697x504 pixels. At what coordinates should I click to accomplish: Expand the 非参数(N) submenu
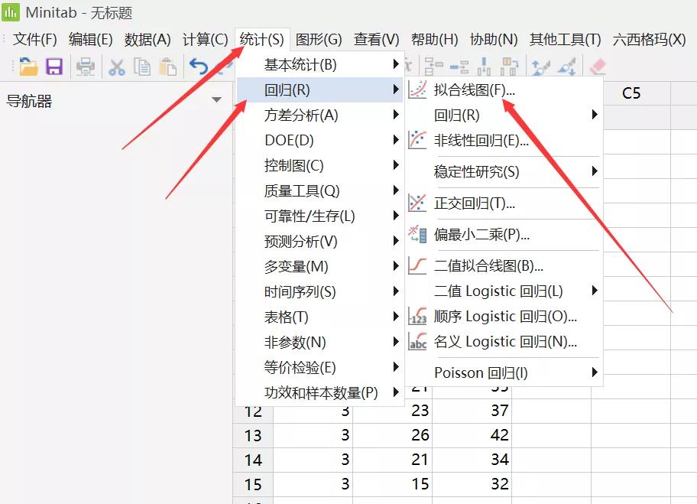(x=319, y=342)
